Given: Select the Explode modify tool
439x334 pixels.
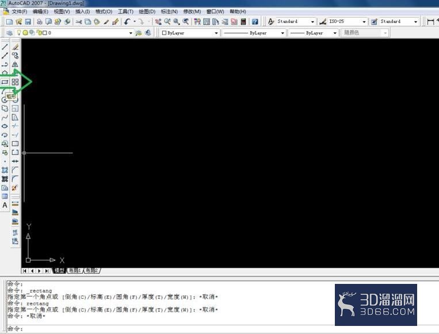Looking at the screenshot, I should (x=15, y=188).
